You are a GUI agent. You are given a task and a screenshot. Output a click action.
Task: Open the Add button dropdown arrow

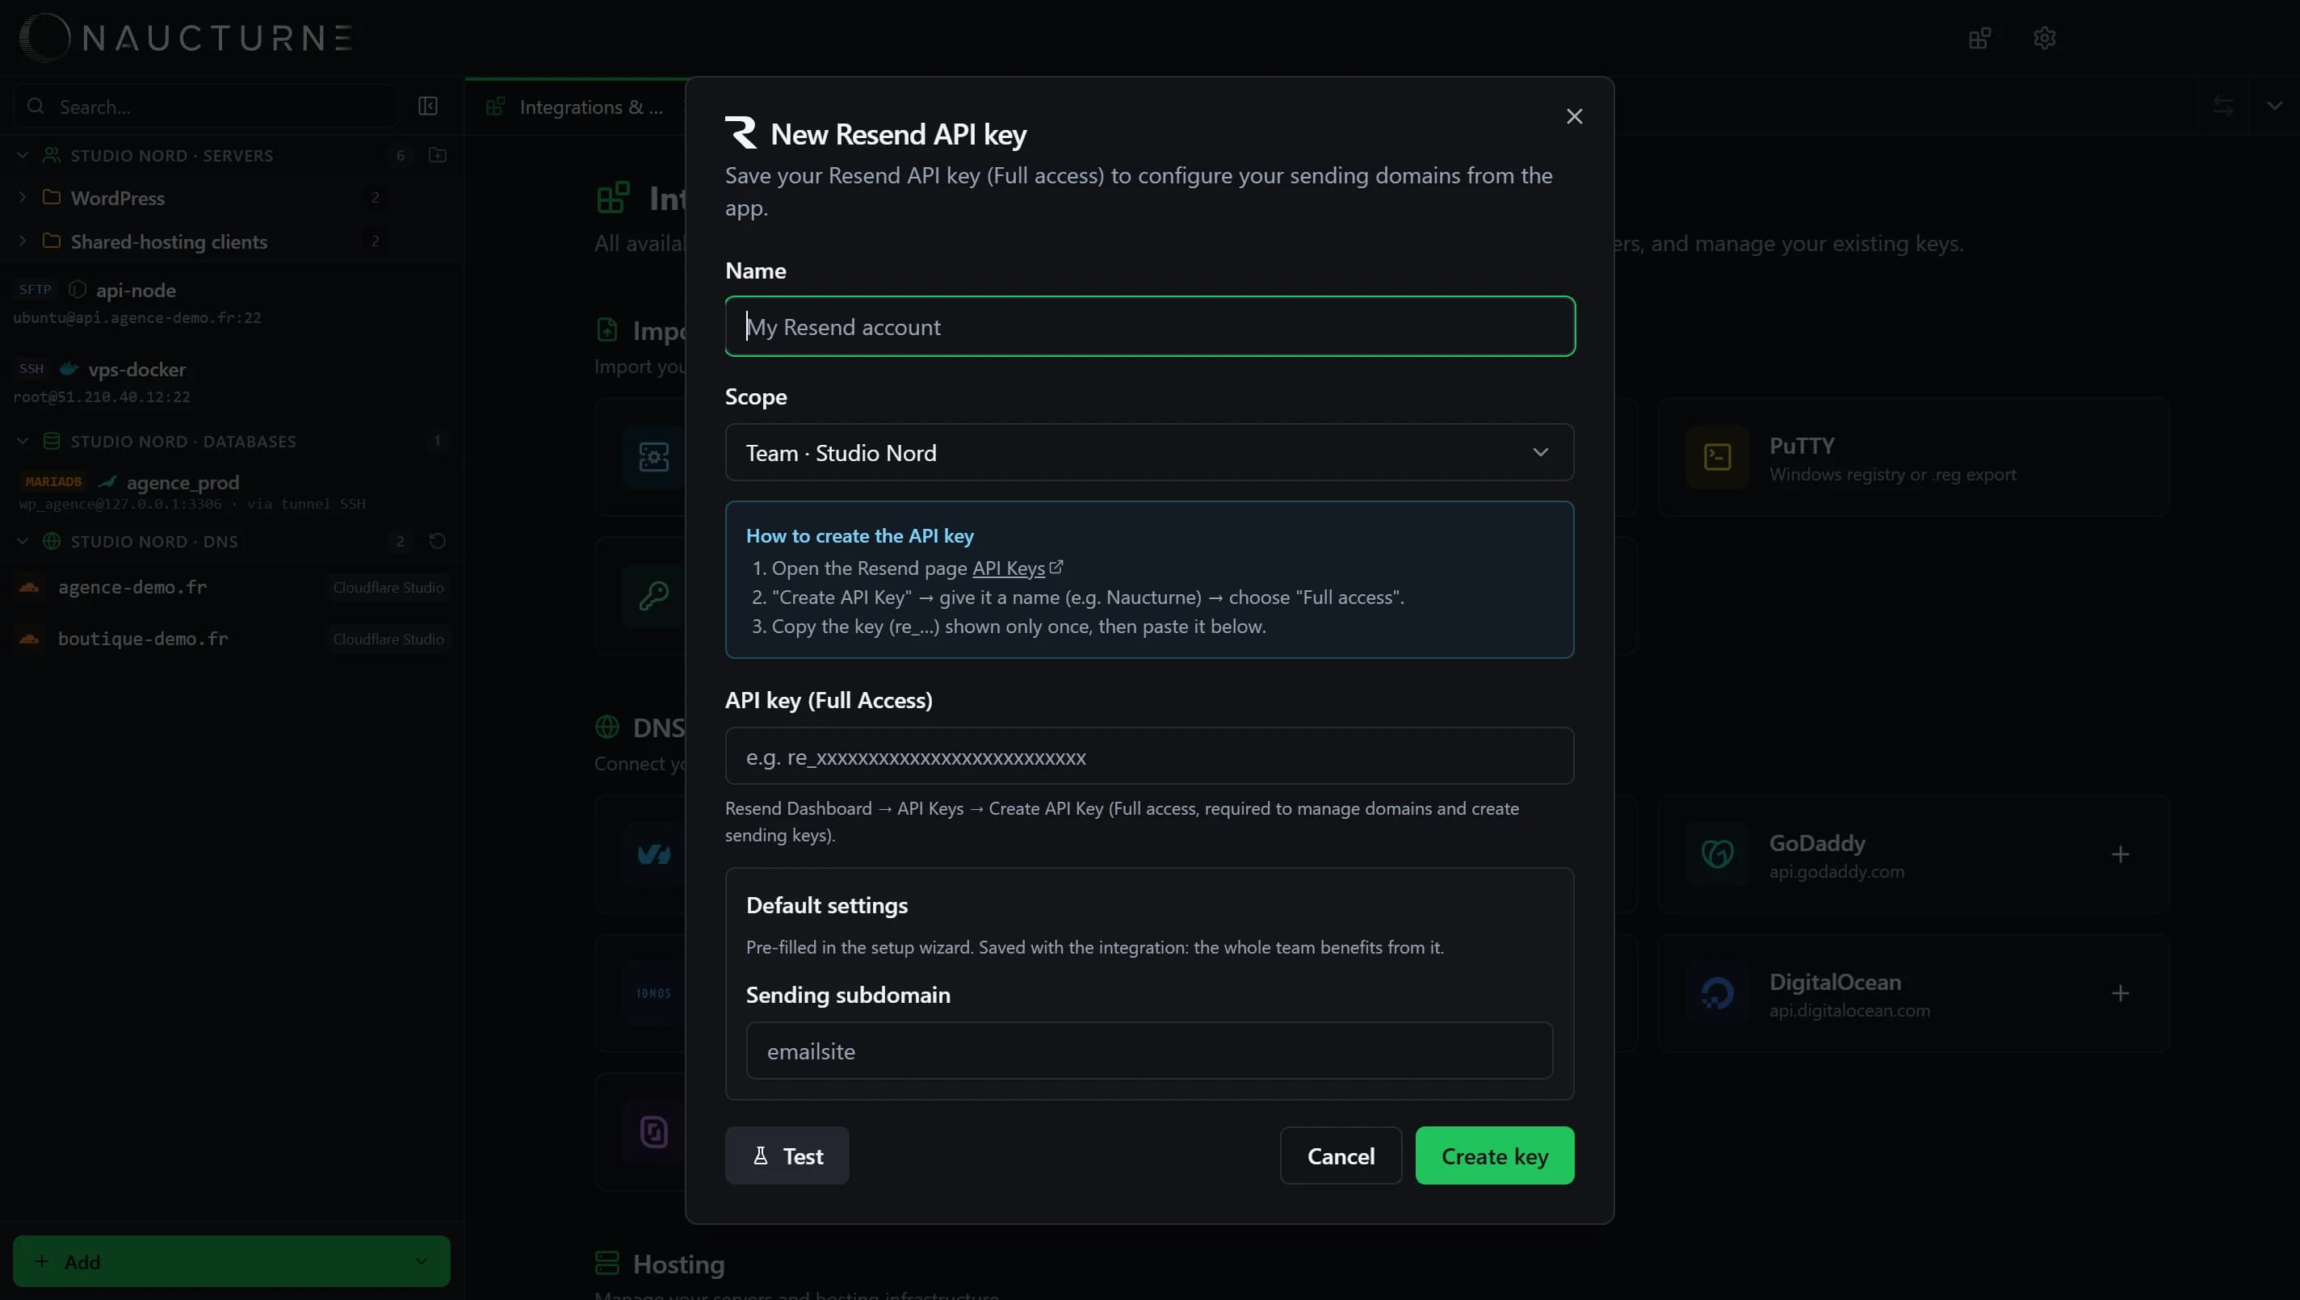click(422, 1261)
